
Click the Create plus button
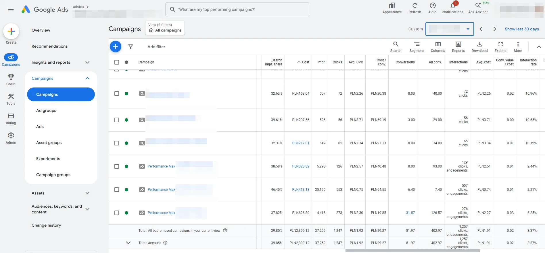click(x=11, y=31)
